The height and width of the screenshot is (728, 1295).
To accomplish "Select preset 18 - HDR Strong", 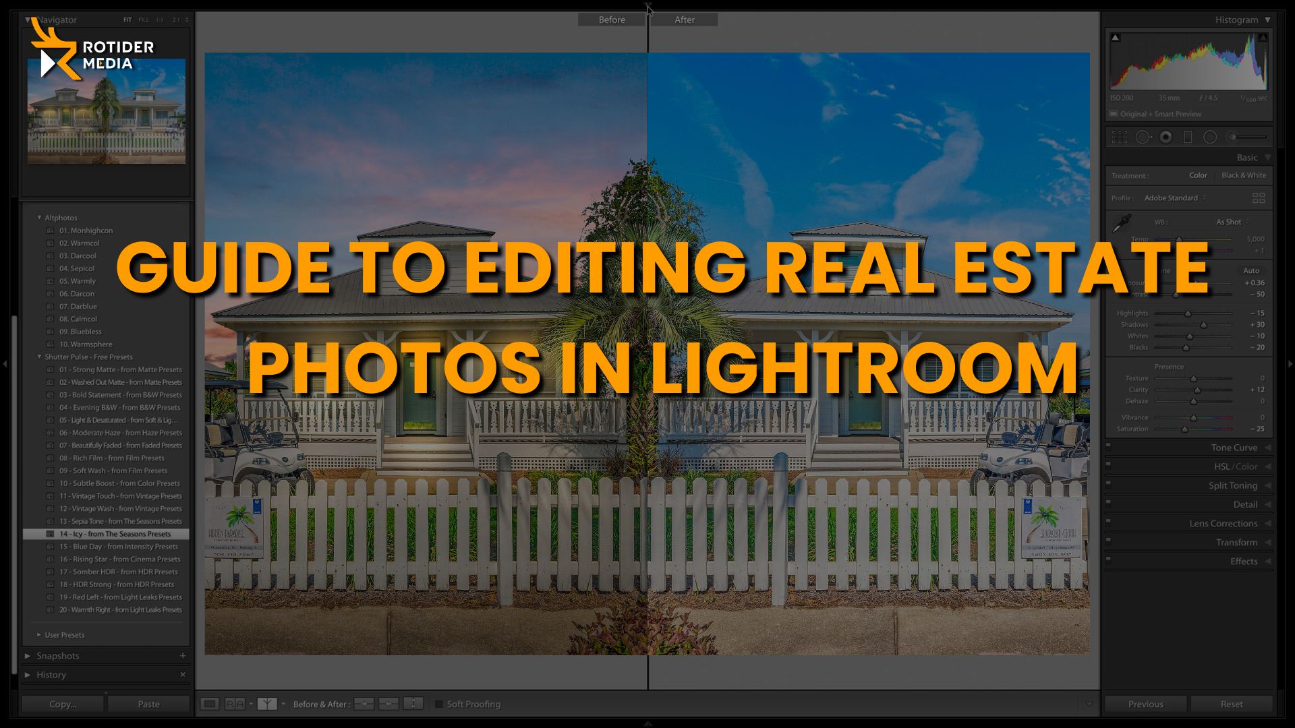I will point(117,584).
